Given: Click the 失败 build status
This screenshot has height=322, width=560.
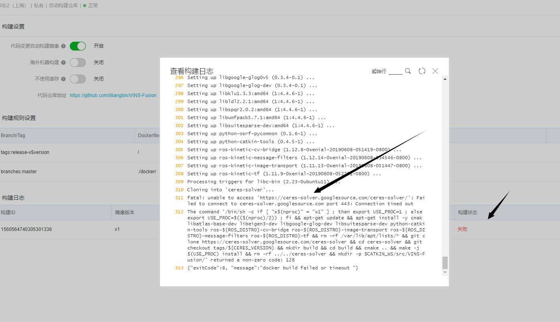Looking at the screenshot, I should (463, 229).
